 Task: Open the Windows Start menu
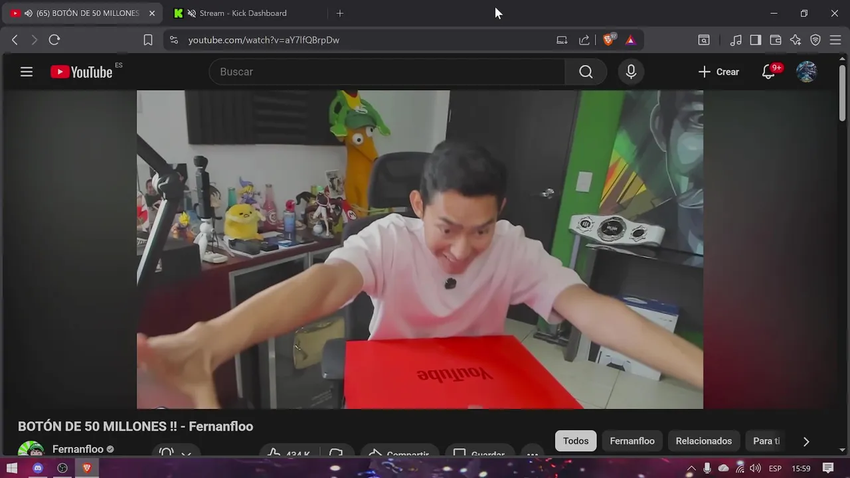12,468
